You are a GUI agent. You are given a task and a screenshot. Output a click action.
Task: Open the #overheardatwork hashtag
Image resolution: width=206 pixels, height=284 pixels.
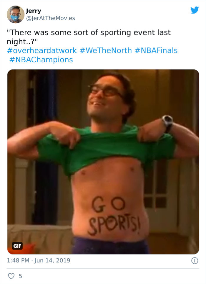pos(42,50)
